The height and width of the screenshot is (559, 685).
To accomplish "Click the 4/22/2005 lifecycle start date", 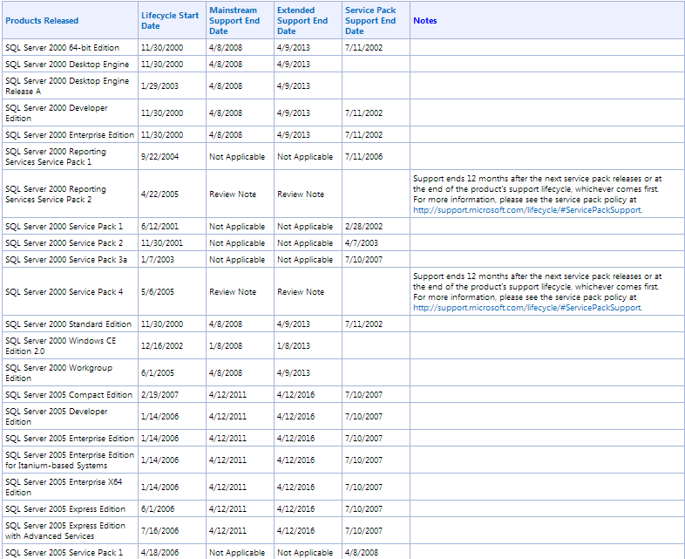I will pos(159,194).
